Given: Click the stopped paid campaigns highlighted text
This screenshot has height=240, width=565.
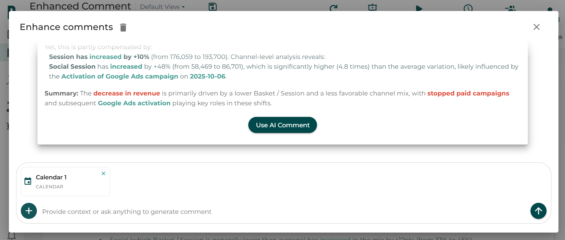Looking at the screenshot, I should pos(468,93).
